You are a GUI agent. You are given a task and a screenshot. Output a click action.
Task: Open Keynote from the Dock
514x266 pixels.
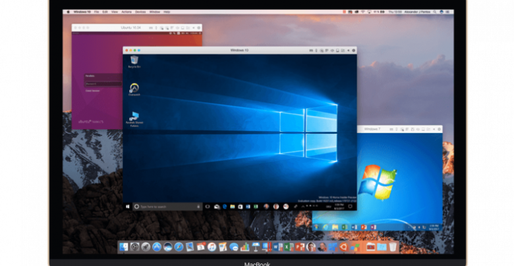pyautogui.click(x=256, y=247)
